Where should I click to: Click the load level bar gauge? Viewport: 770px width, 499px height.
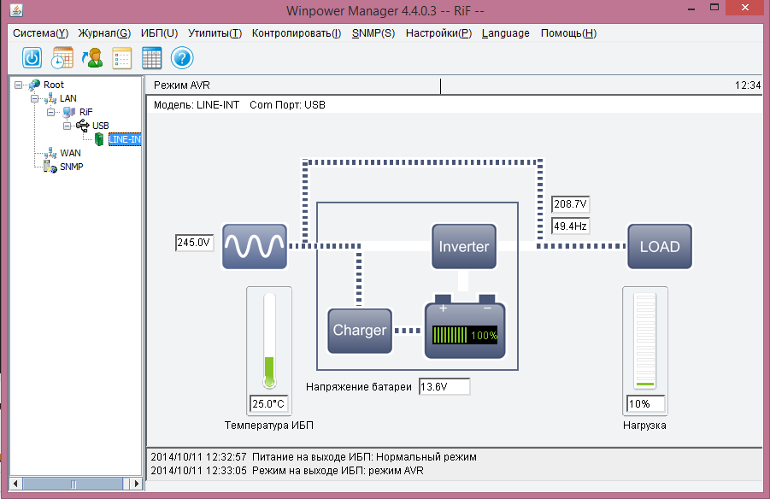645,341
